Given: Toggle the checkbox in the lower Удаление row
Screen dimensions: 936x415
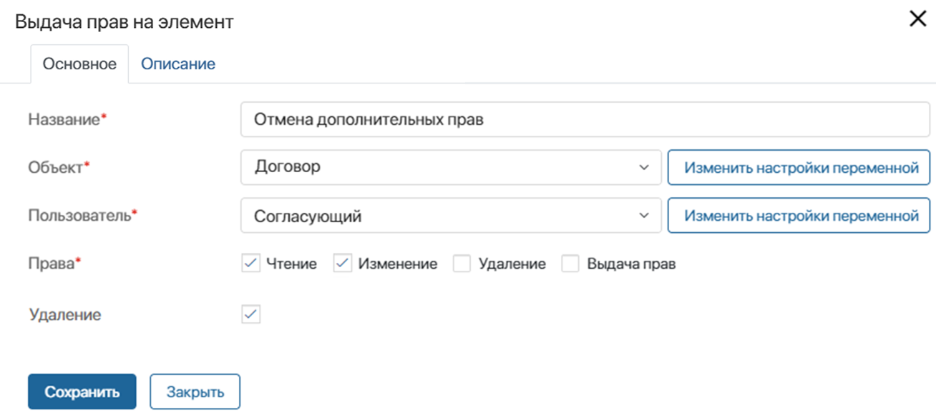Looking at the screenshot, I should pyautogui.click(x=250, y=314).
